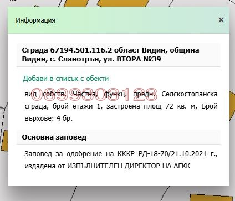
Task: Click the 'Добави в списък с обекти' link
Action: tap(66, 79)
